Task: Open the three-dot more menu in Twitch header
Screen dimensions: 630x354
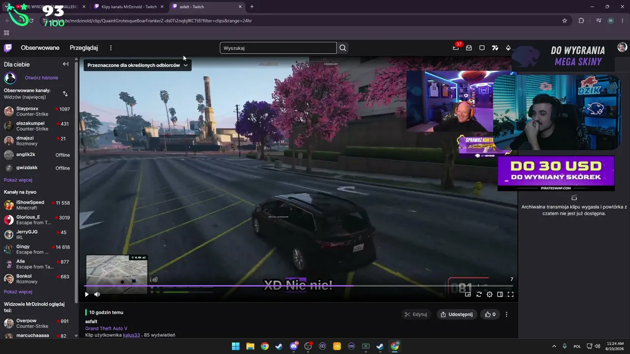Action: (111, 48)
